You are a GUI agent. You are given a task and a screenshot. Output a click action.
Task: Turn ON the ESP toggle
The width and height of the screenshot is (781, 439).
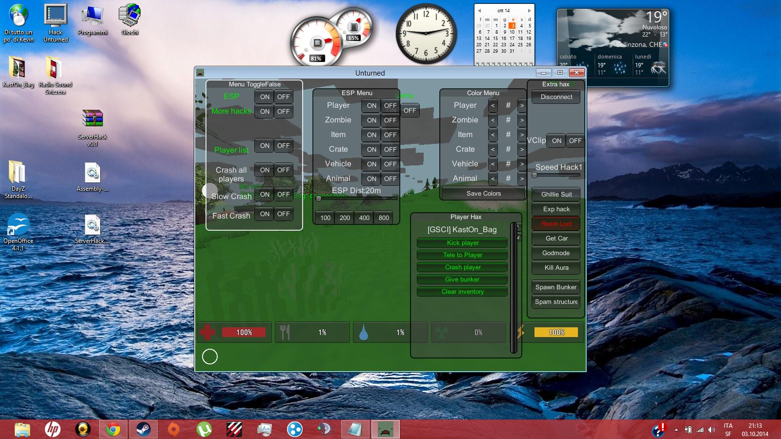(265, 97)
